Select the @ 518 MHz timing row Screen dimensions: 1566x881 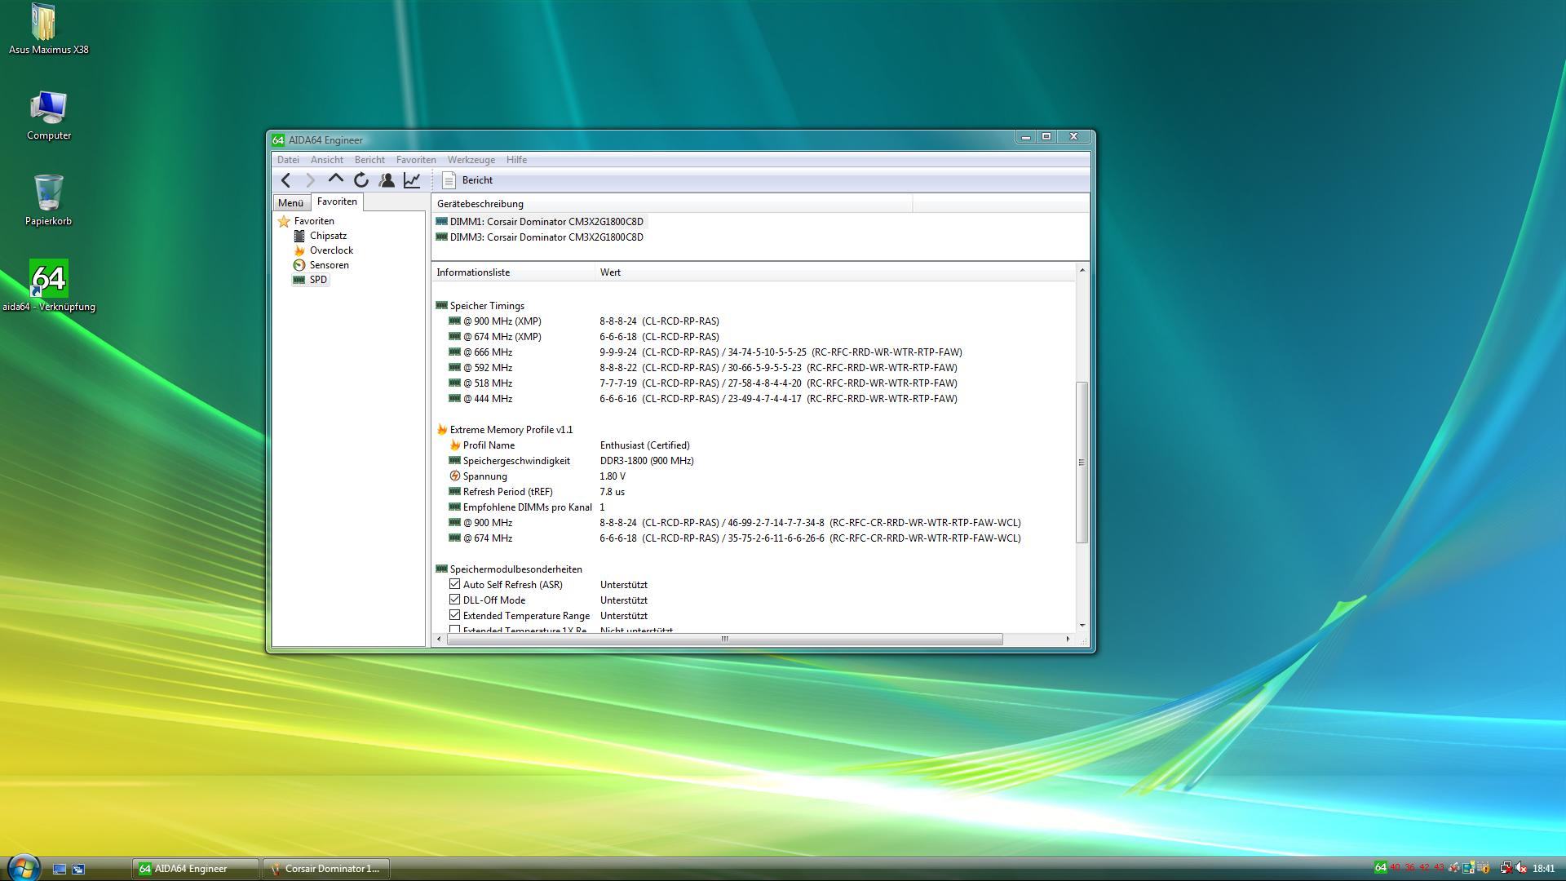coord(754,383)
